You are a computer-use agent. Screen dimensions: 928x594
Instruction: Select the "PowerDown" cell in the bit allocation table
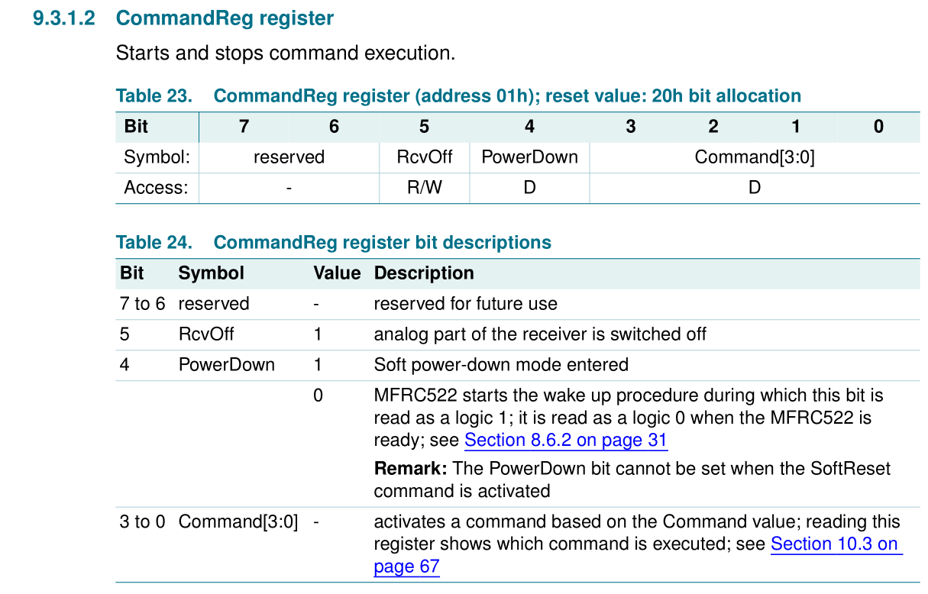point(529,157)
